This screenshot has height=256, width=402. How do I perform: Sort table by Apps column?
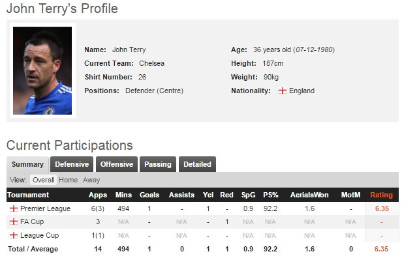coord(98,195)
